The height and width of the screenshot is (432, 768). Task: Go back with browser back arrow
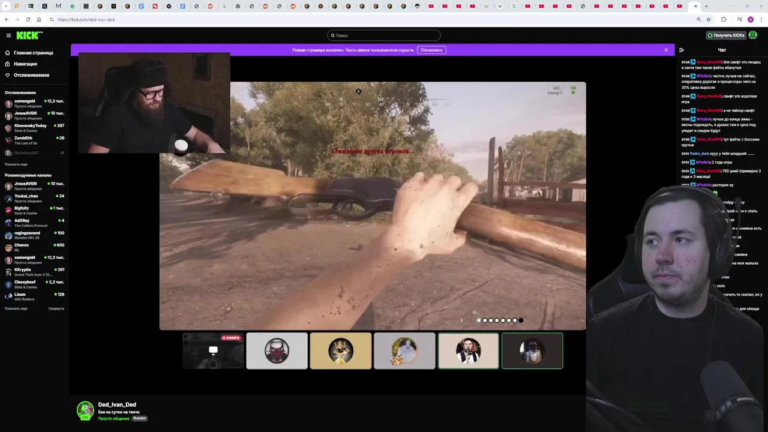pos(7,19)
